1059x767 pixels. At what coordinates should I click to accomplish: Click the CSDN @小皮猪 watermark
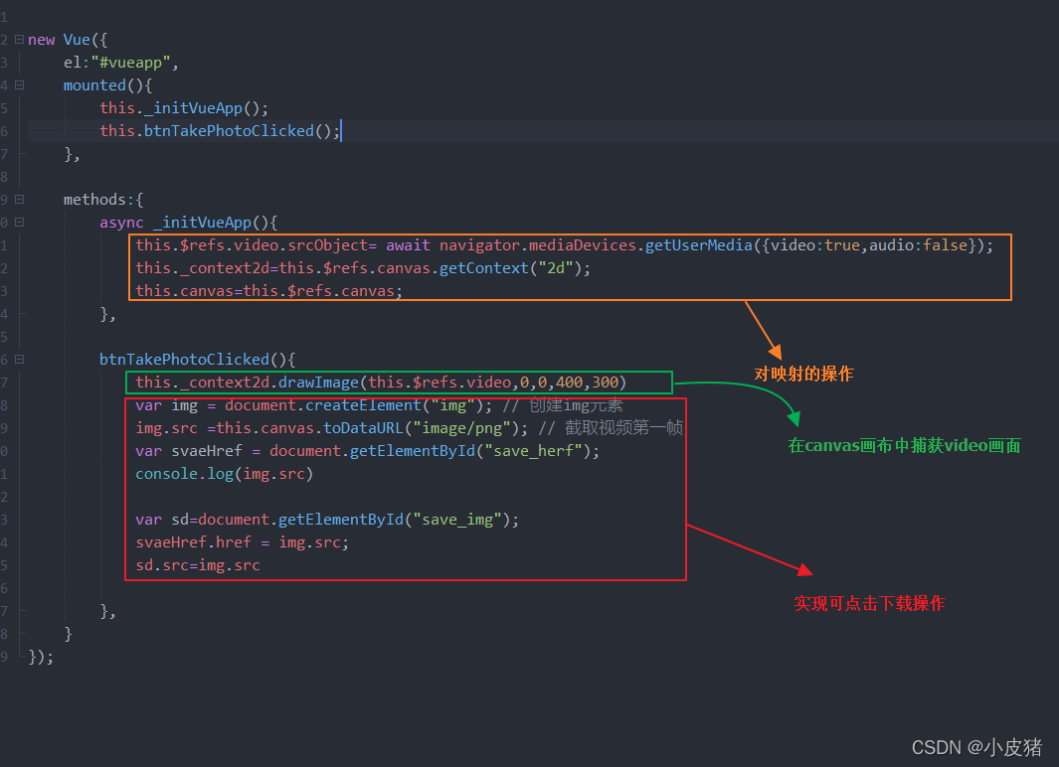tap(976, 746)
